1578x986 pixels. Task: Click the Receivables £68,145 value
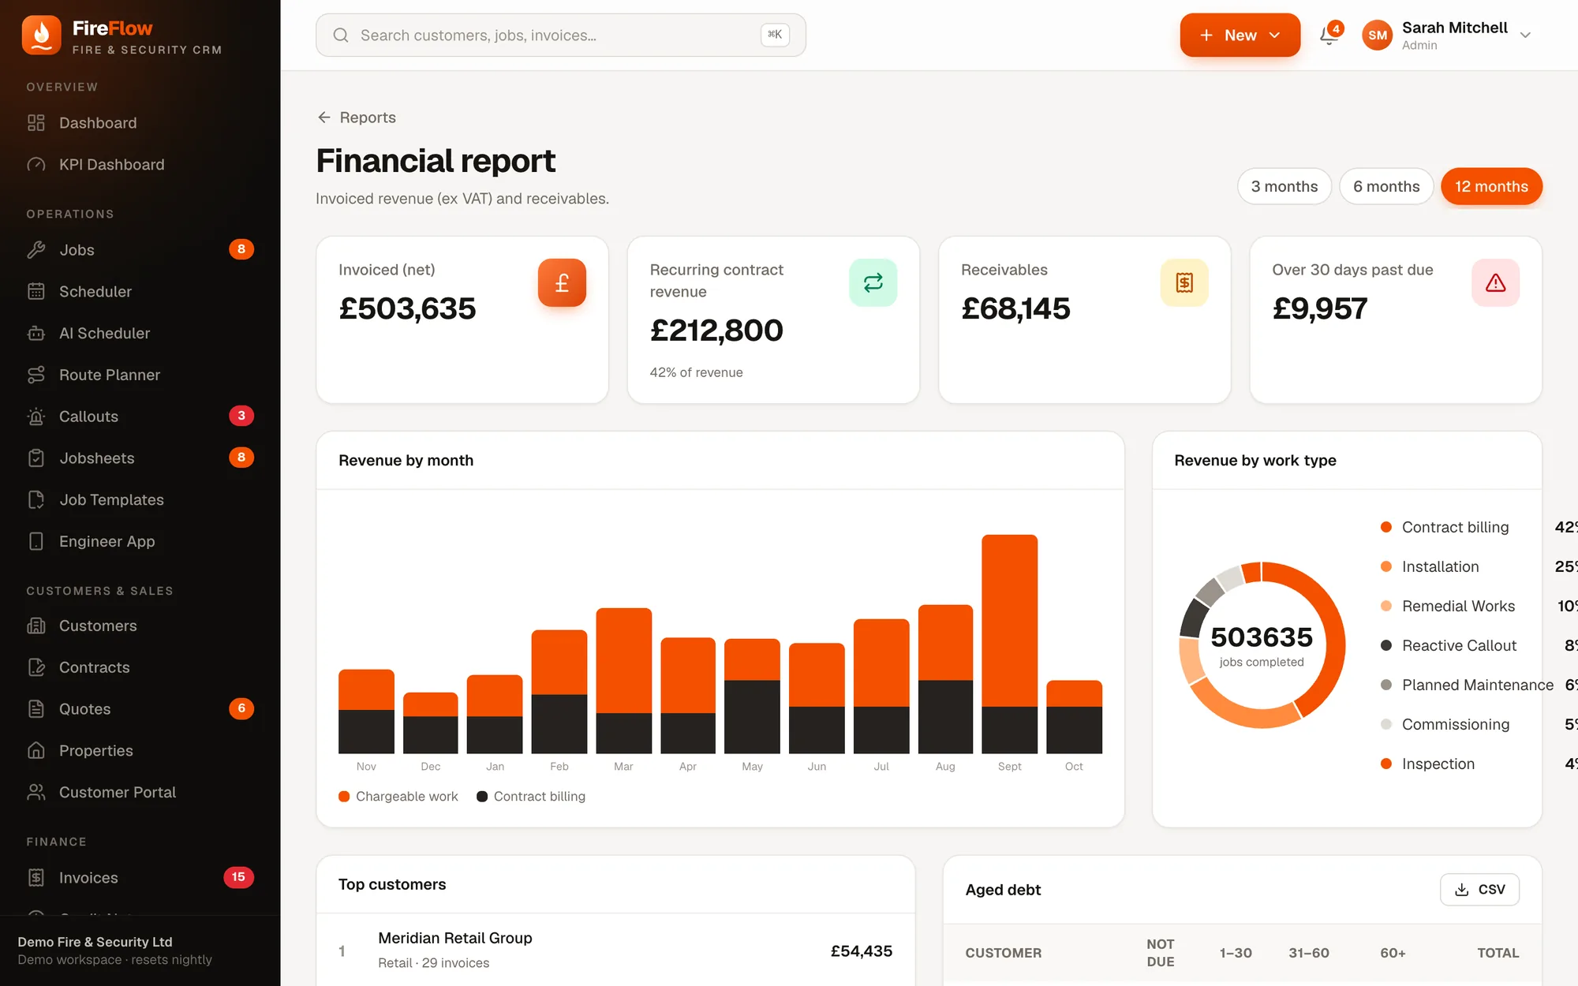click(1015, 308)
